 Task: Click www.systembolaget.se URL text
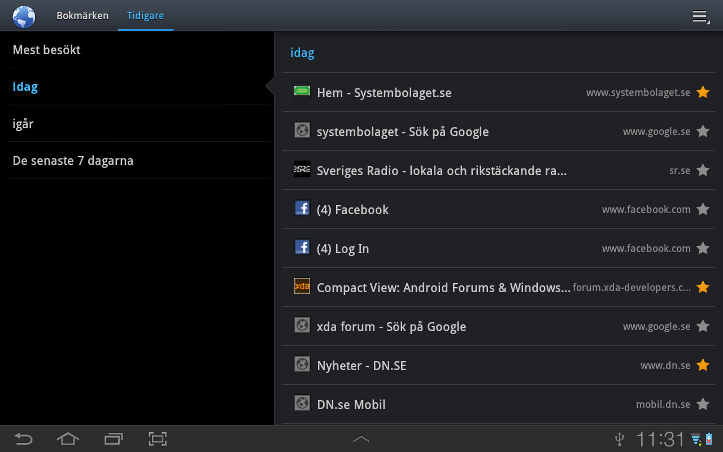pyautogui.click(x=638, y=93)
